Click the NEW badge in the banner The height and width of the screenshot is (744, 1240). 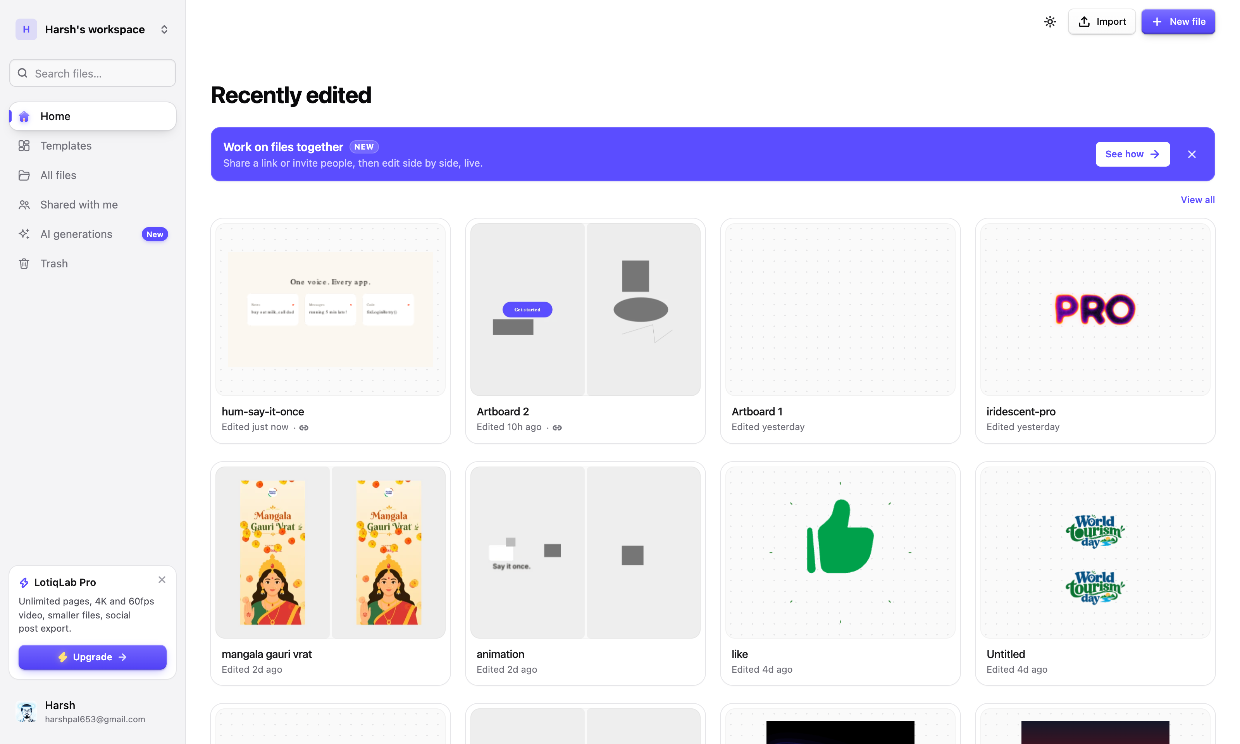coord(364,147)
